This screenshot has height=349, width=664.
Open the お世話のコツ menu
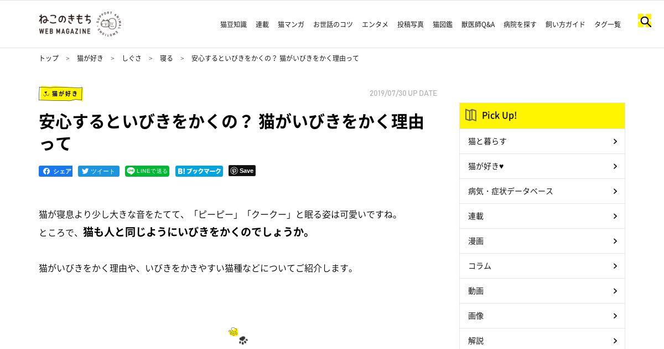(333, 24)
